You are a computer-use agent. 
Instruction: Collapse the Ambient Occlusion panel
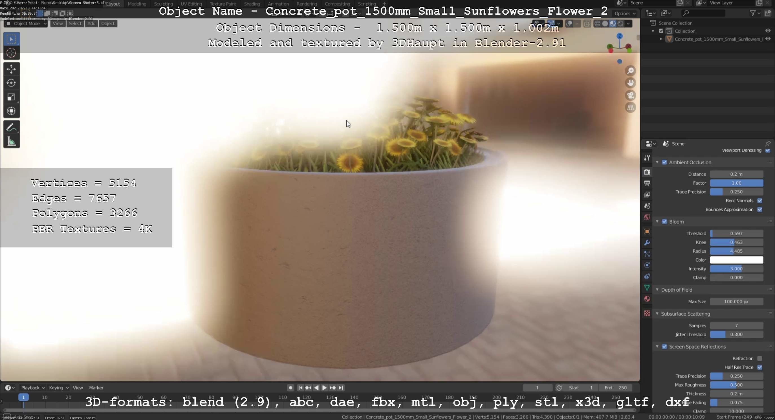click(x=657, y=162)
